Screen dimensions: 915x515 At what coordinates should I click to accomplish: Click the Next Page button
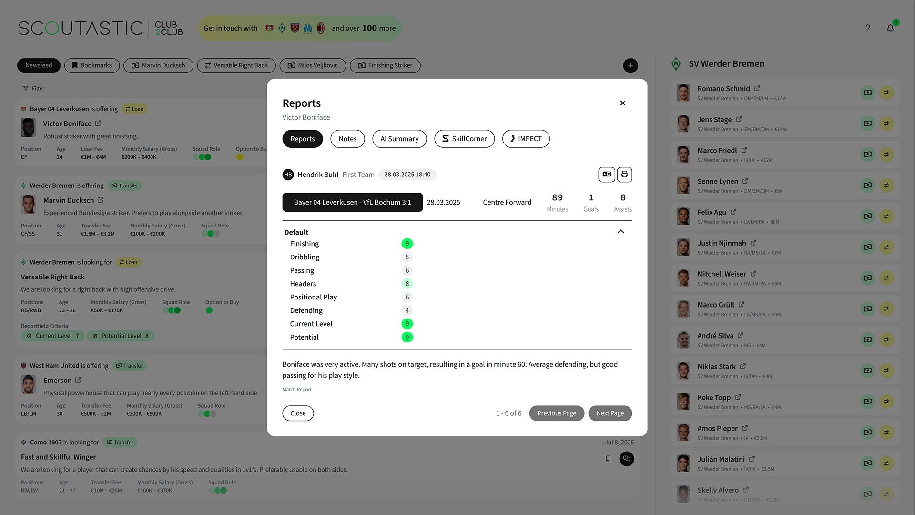pyautogui.click(x=610, y=413)
